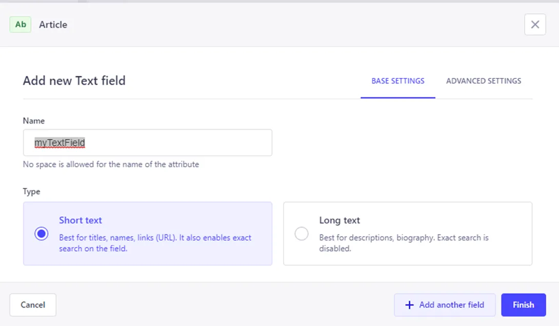
Task: Close the Article dialog with X
Action: [x=535, y=25]
